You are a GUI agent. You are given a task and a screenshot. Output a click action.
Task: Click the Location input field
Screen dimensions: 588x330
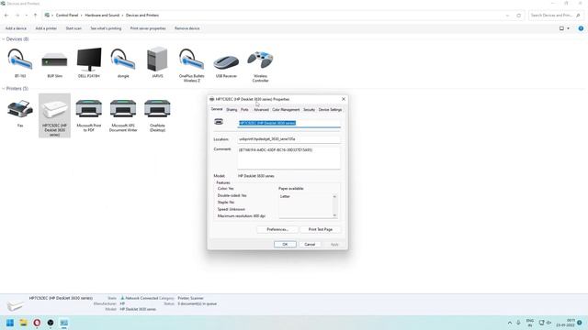[x=288, y=139]
